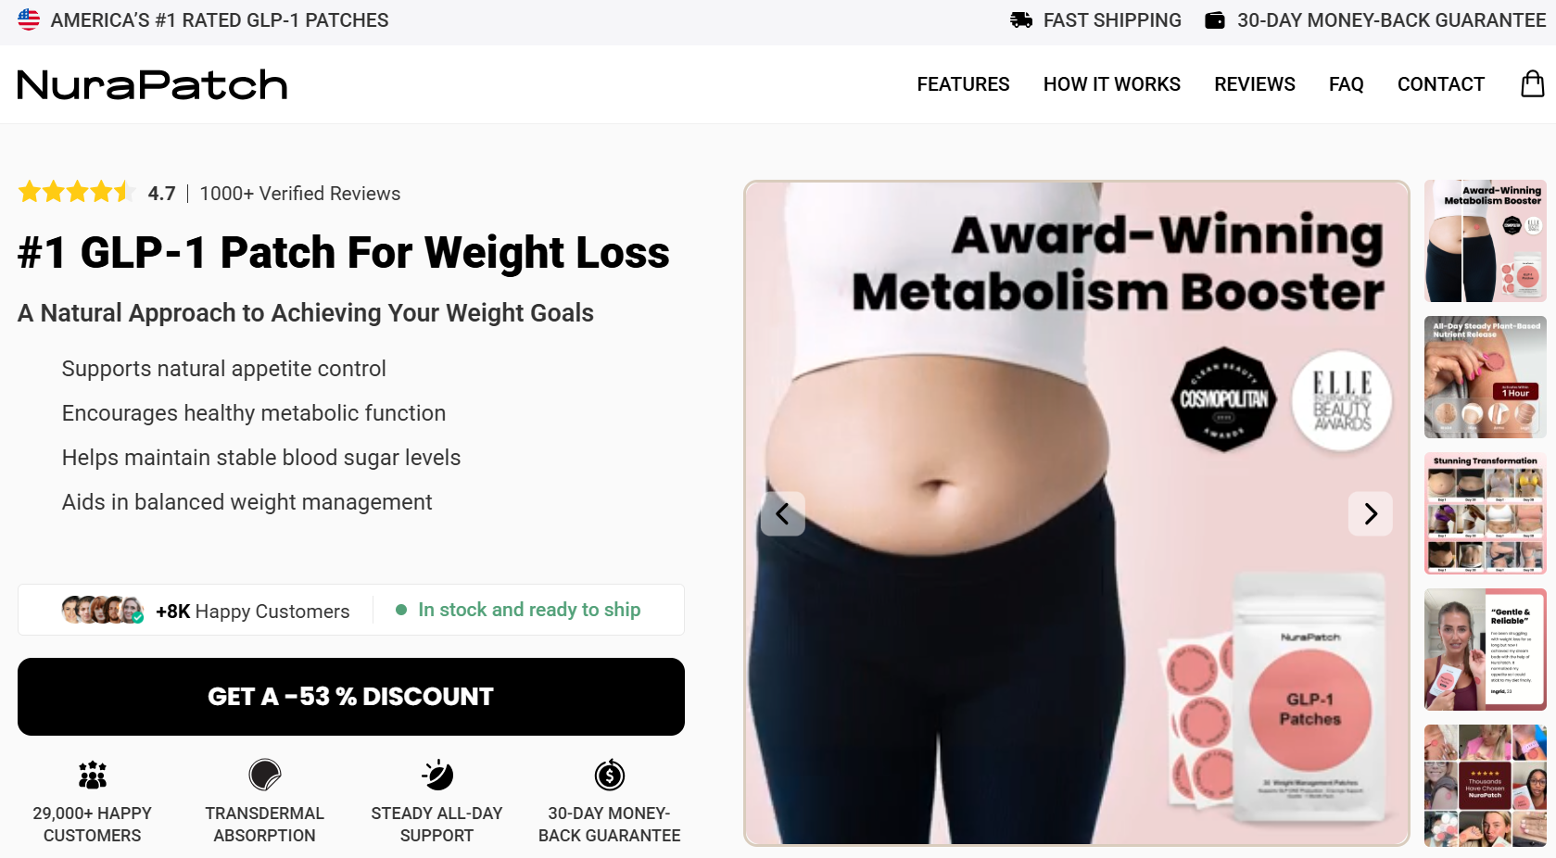Click the US flag icon
The width and height of the screenshot is (1556, 858).
click(29, 19)
